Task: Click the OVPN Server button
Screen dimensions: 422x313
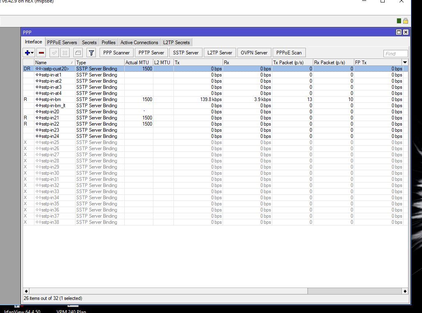Action: click(254, 53)
